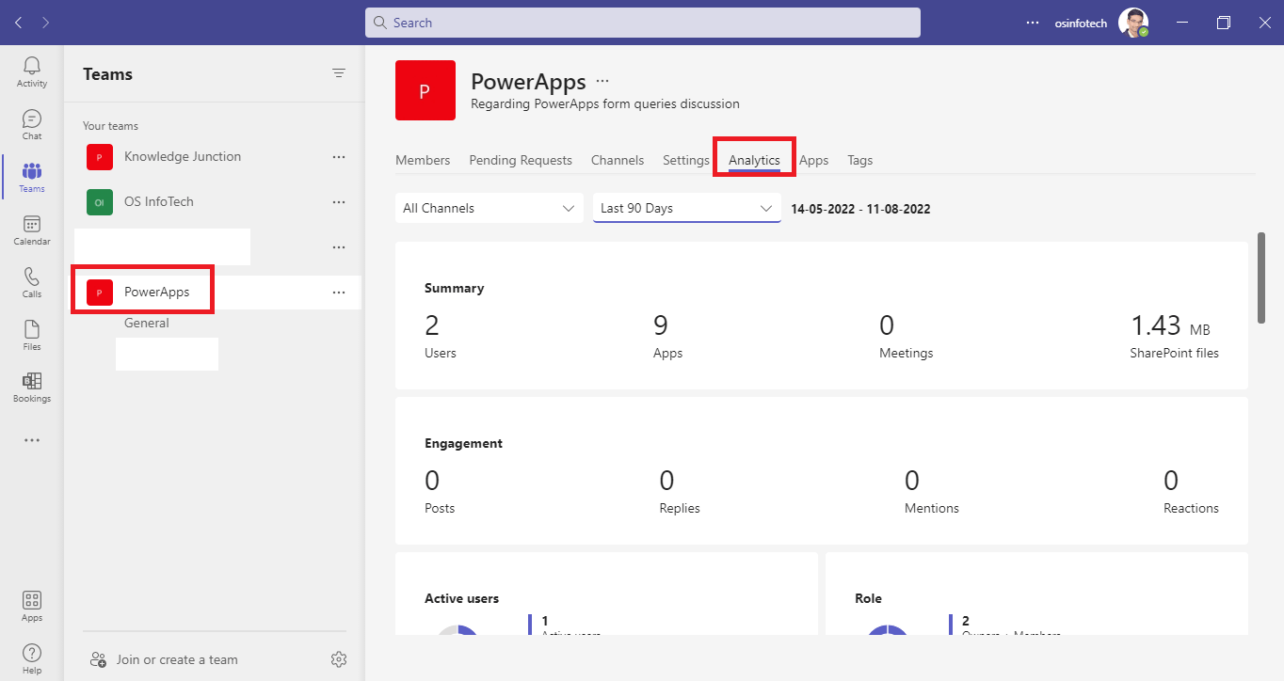Viewport: 1284px width, 681px height.
Task: Go forward using the forward arrow
Action: (45, 23)
